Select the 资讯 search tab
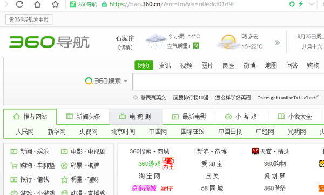 [165, 65]
